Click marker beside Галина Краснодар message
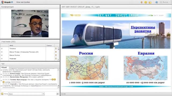The height and width of the screenshot is (96, 172). [x=1, y=81]
